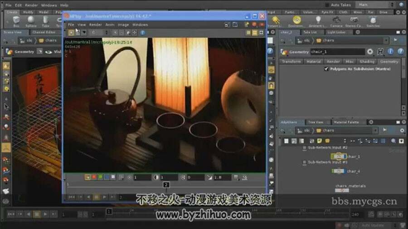
Task: Click the red channel button in MPlay
Action: coord(94,177)
